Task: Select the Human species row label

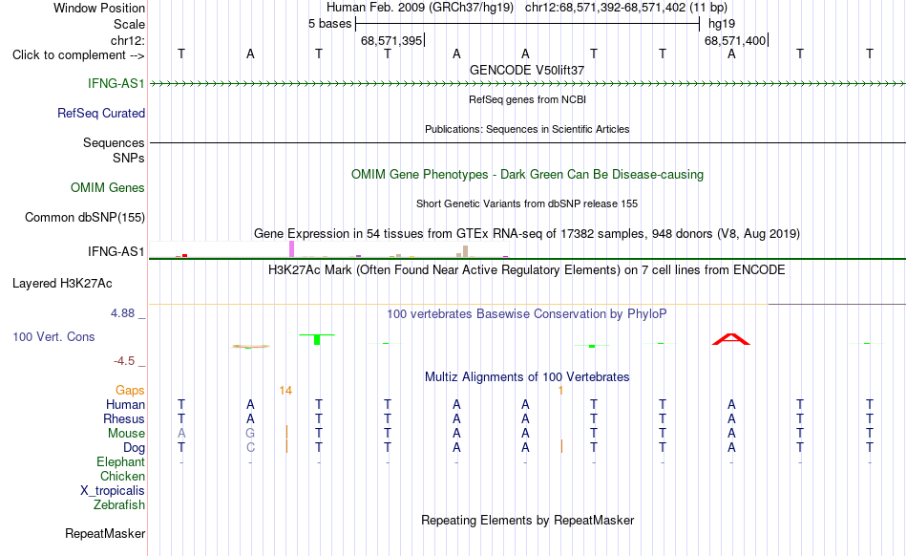Action: (125, 404)
